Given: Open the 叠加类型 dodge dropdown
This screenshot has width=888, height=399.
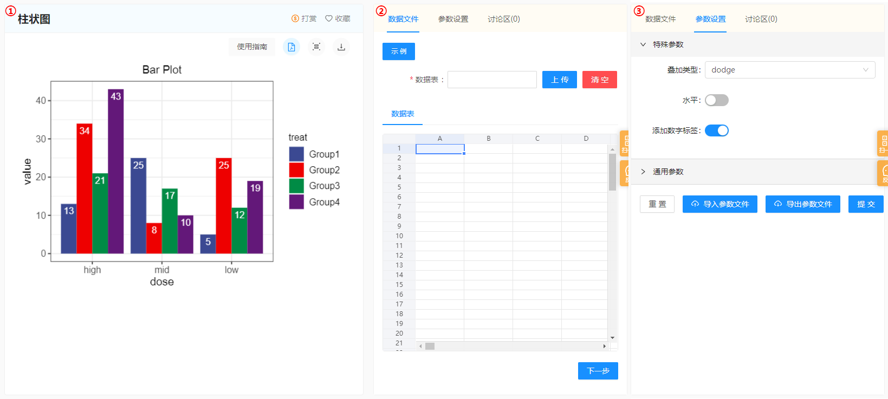Looking at the screenshot, I should pos(790,70).
